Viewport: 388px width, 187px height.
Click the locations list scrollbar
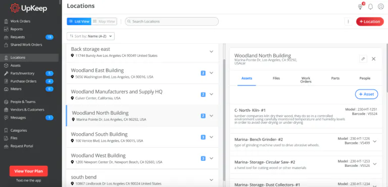pyautogui.click(x=224, y=120)
